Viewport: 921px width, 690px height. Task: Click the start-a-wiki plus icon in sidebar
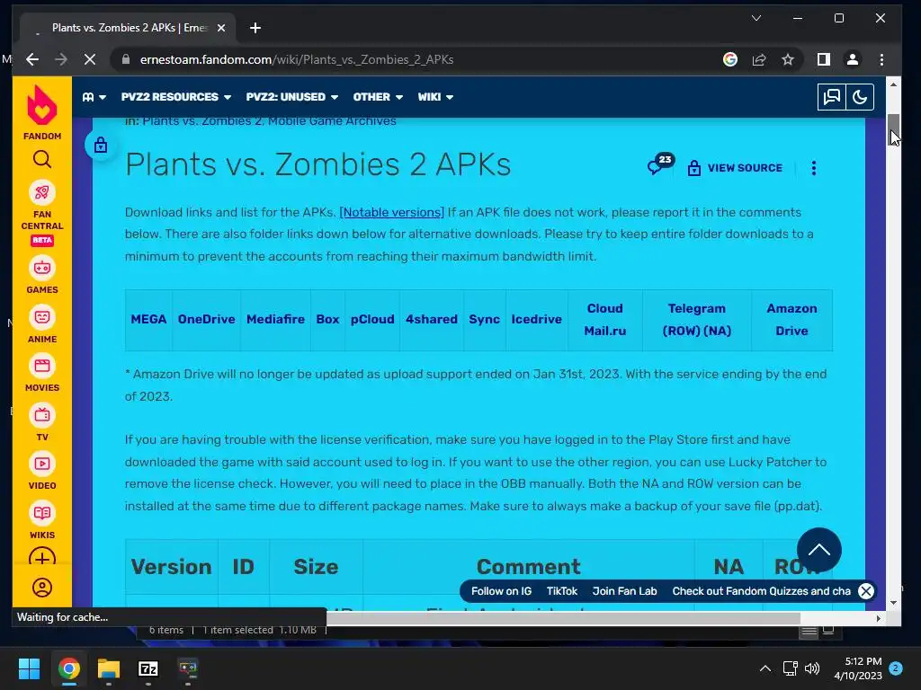(41, 557)
